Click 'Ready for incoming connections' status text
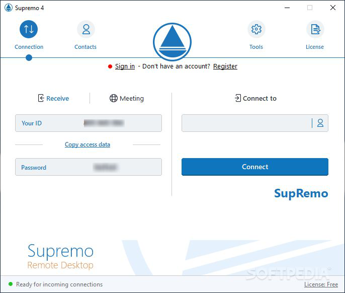The width and height of the screenshot is (345, 293). click(x=59, y=284)
